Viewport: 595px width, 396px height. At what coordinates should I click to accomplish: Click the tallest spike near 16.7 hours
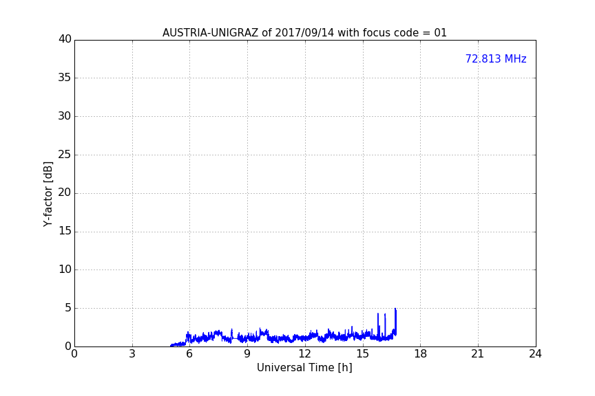[395, 321]
